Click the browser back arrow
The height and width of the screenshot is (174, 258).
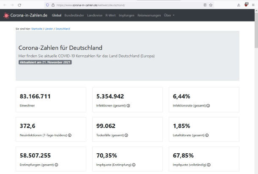[x=4, y=5]
